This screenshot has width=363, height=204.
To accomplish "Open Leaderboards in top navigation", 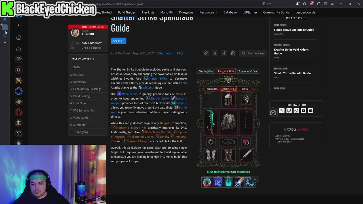I will coord(305,12).
